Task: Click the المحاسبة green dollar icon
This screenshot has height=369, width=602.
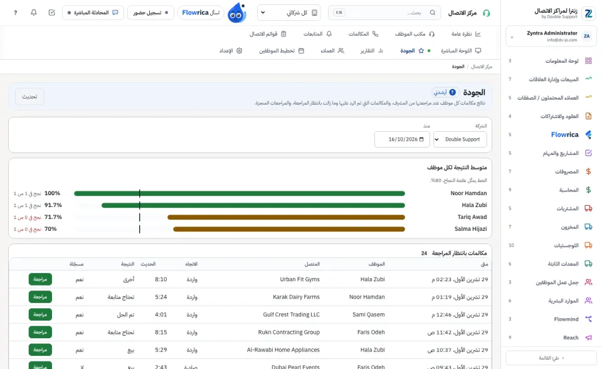Action: coord(588,190)
